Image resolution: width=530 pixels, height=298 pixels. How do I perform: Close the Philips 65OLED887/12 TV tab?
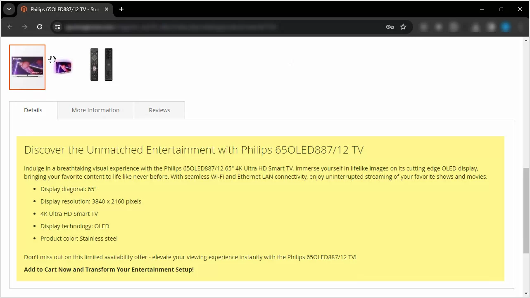[x=106, y=9]
